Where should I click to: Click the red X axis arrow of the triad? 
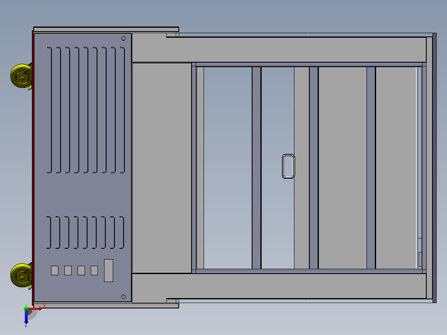(x=35, y=308)
